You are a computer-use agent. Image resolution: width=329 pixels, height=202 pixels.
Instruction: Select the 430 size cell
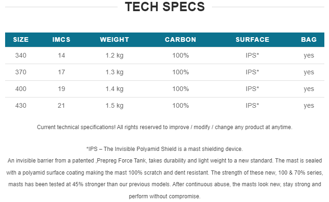pyautogui.click(x=21, y=105)
